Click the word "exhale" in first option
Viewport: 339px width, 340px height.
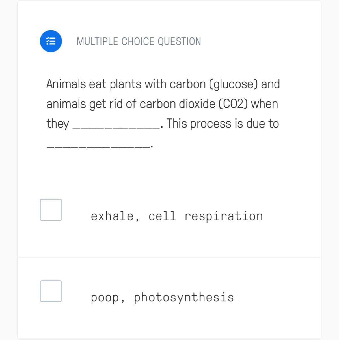[112, 216]
